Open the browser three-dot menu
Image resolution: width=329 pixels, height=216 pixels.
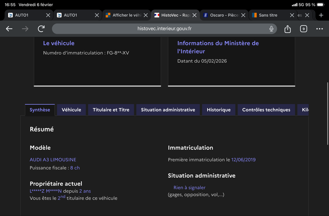point(320,29)
